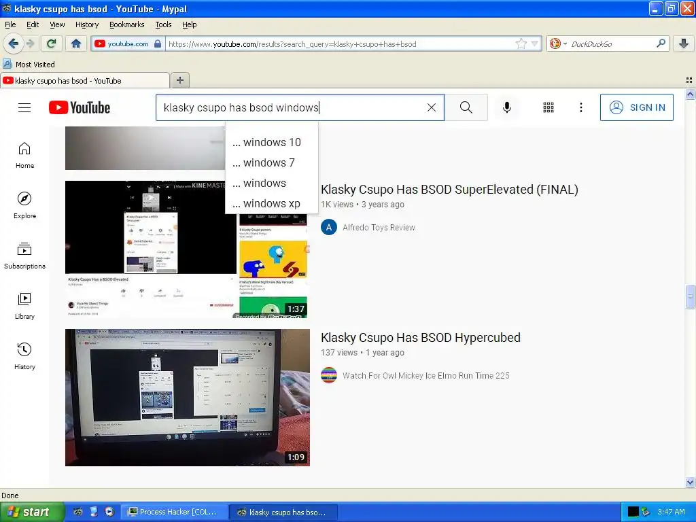The width and height of the screenshot is (696, 522).
Task: Choose the plain '... windows' suggestion
Action: (272, 183)
